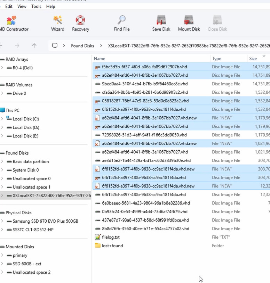Click the computer root icon in address bar
270x283 pixels.
(55, 45)
